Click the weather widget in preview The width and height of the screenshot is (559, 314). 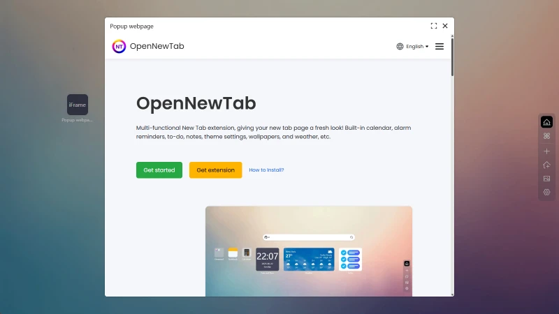pos(309,259)
